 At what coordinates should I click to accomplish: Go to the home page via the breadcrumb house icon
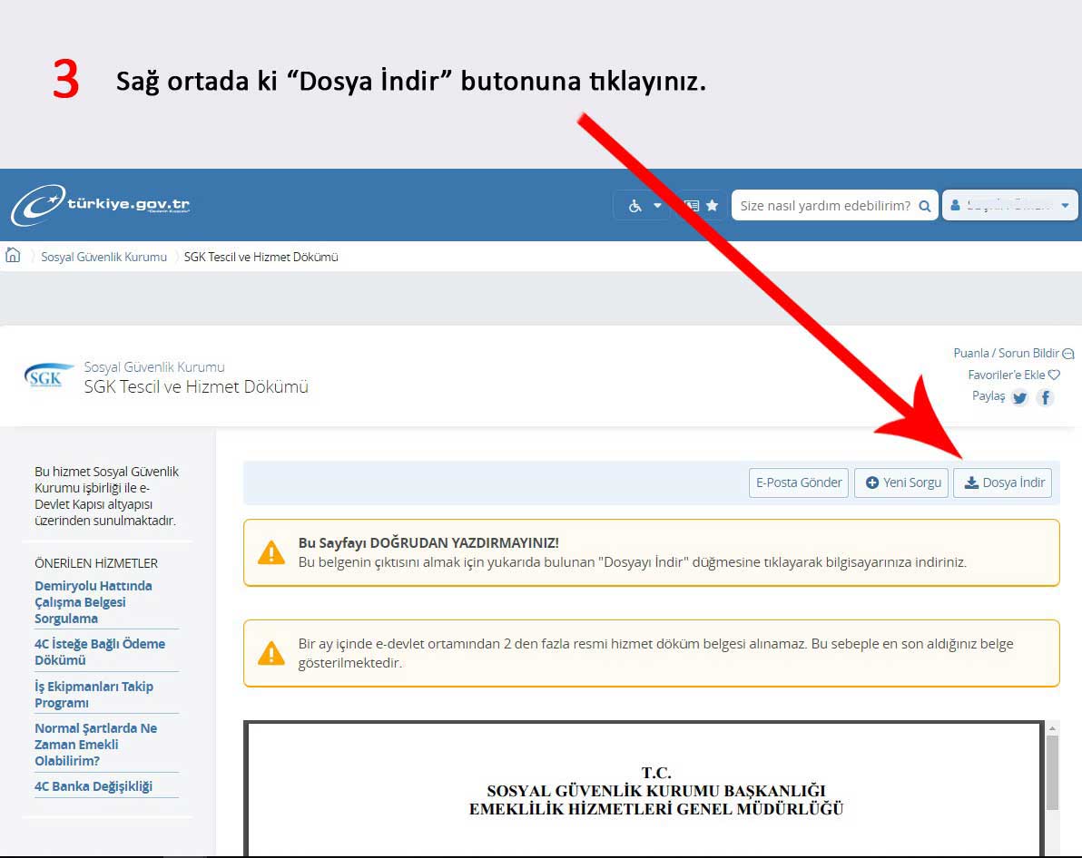(13, 256)
